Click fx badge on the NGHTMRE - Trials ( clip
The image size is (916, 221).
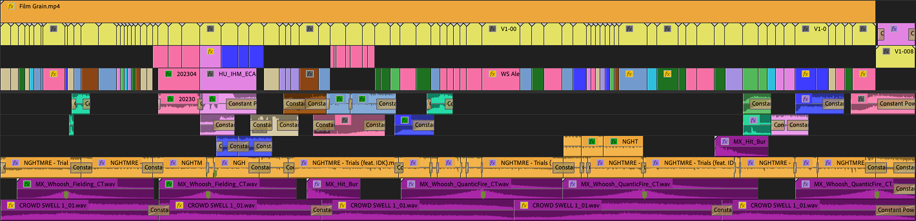click(492, 163)
